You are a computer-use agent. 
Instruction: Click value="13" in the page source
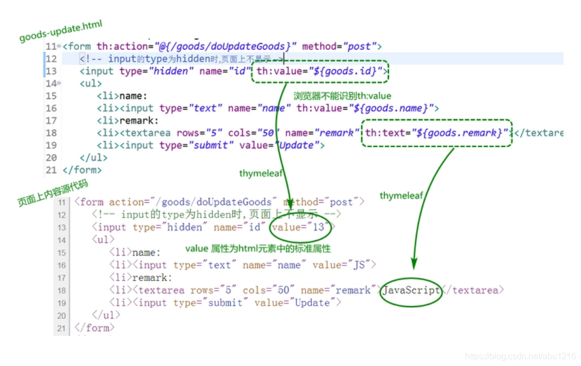(300, 227)
